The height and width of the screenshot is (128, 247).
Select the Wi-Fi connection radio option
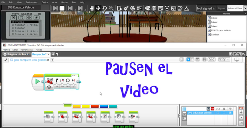(230, 113)
